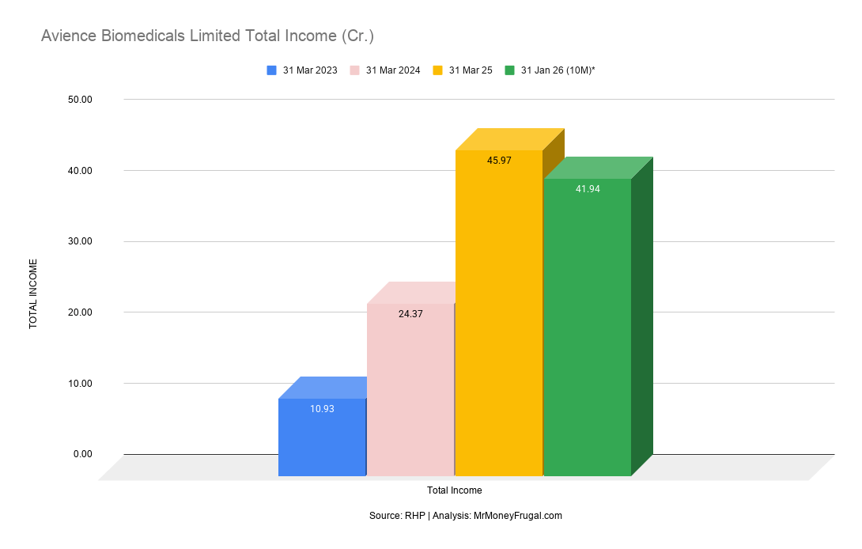862x549 pixels.
Task: Click the green 31 Jan 26 legend swatch
Action: [509, 70]
